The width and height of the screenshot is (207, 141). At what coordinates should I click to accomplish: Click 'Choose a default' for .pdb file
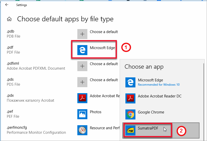coord(104,32)
